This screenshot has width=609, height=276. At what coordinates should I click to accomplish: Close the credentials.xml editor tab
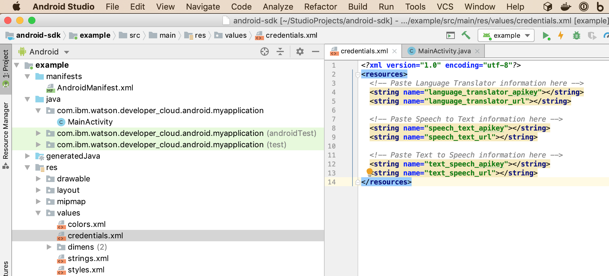(x=394, y=51)
